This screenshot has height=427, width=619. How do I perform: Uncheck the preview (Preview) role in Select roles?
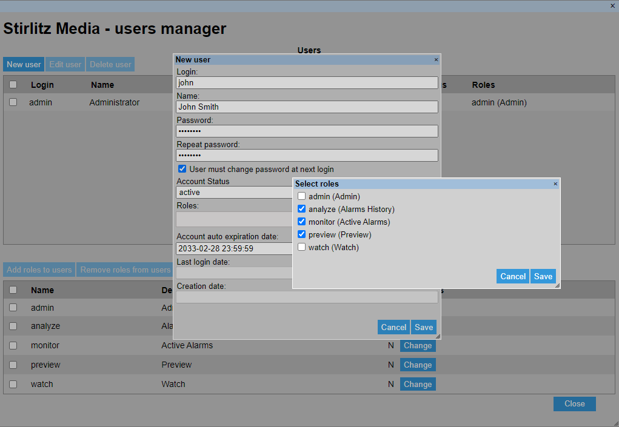tap(301, 234)
